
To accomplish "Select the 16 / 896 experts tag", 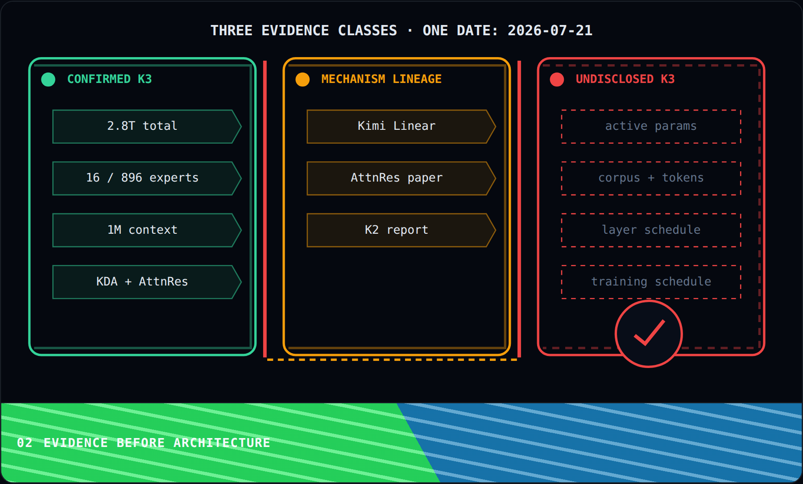I will pos(147,178).
